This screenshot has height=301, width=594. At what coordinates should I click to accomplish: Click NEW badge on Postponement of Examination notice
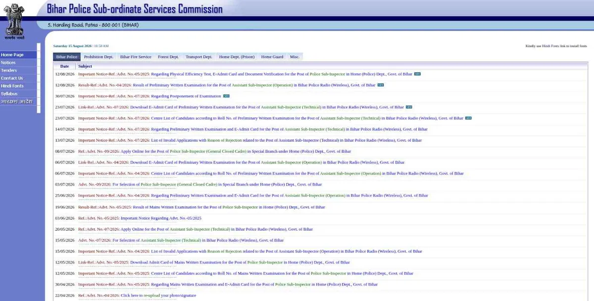(226, 96)
